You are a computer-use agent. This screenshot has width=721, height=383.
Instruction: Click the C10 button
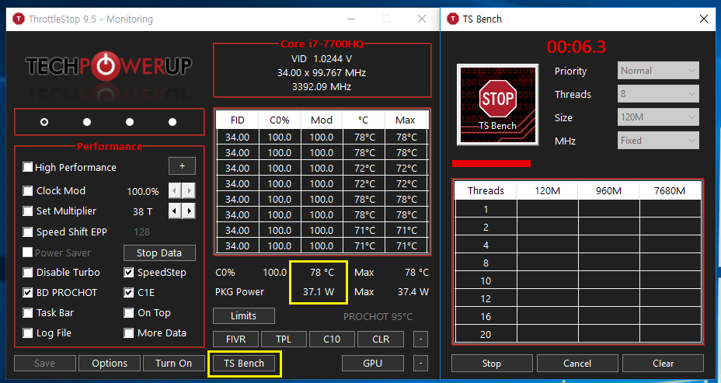332,339
